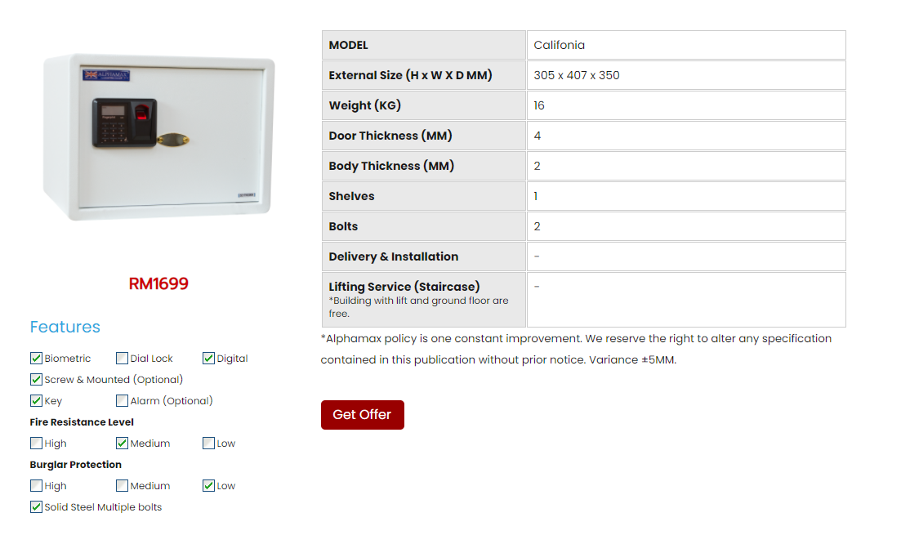Toggle Solid Steel Multiple bolts checkbox
910x544 pixels.
click(x=36, y=507)
